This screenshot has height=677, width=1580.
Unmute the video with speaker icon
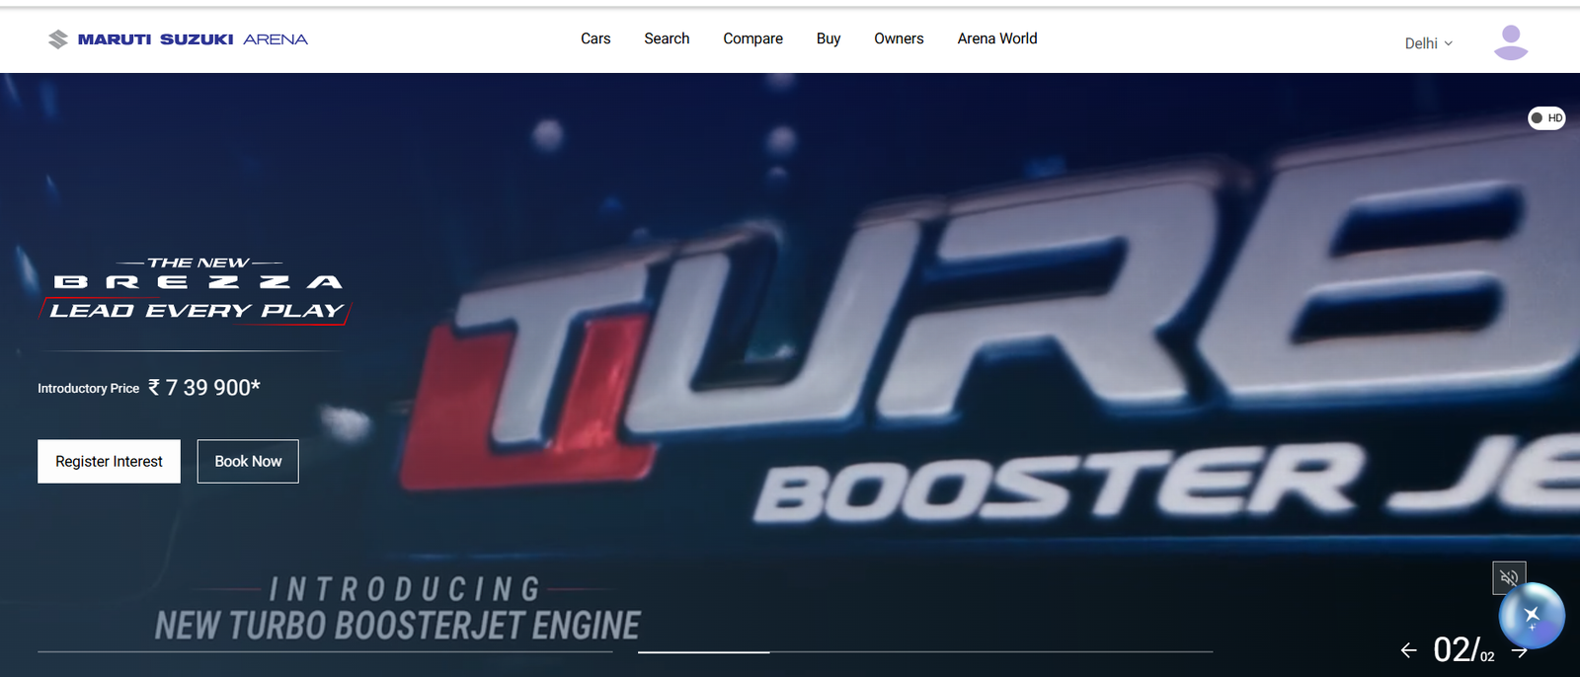[x=1509, y=577]
